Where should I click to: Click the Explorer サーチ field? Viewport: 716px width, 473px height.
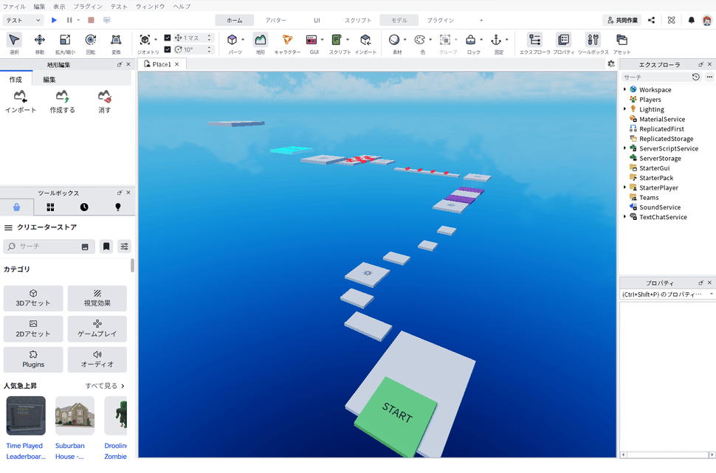655,77
